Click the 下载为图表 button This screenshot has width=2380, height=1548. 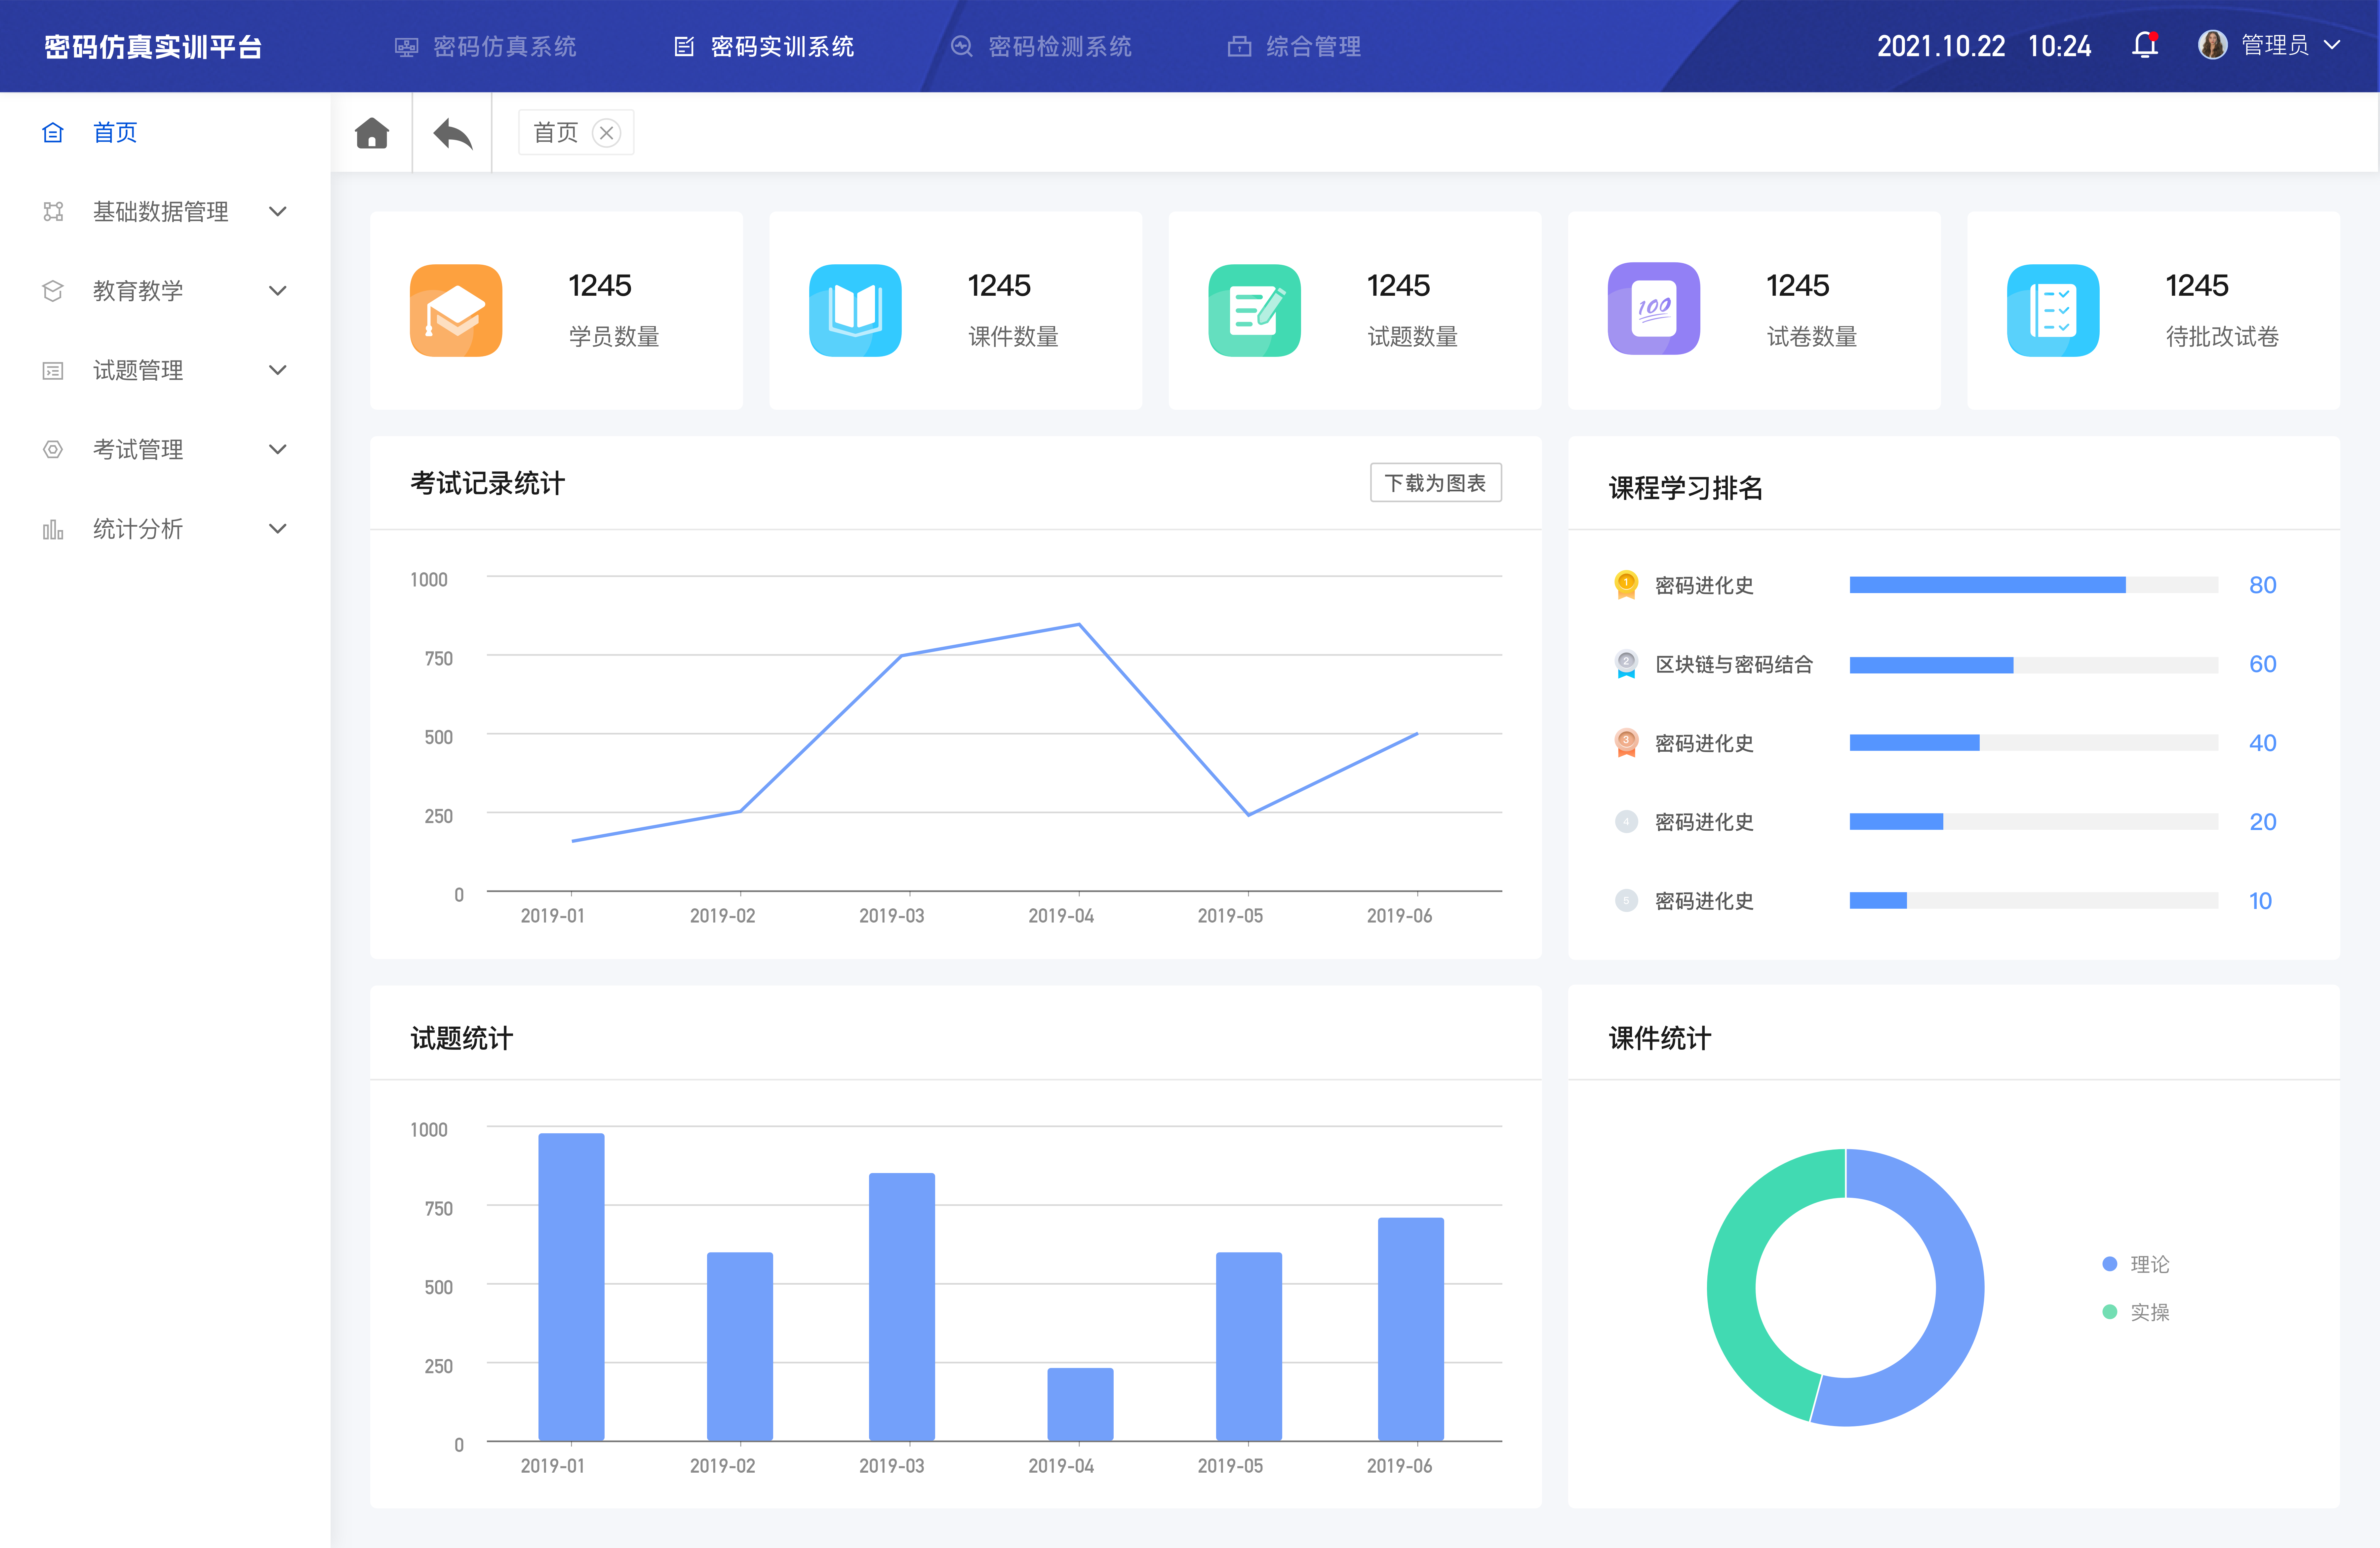1435,483
